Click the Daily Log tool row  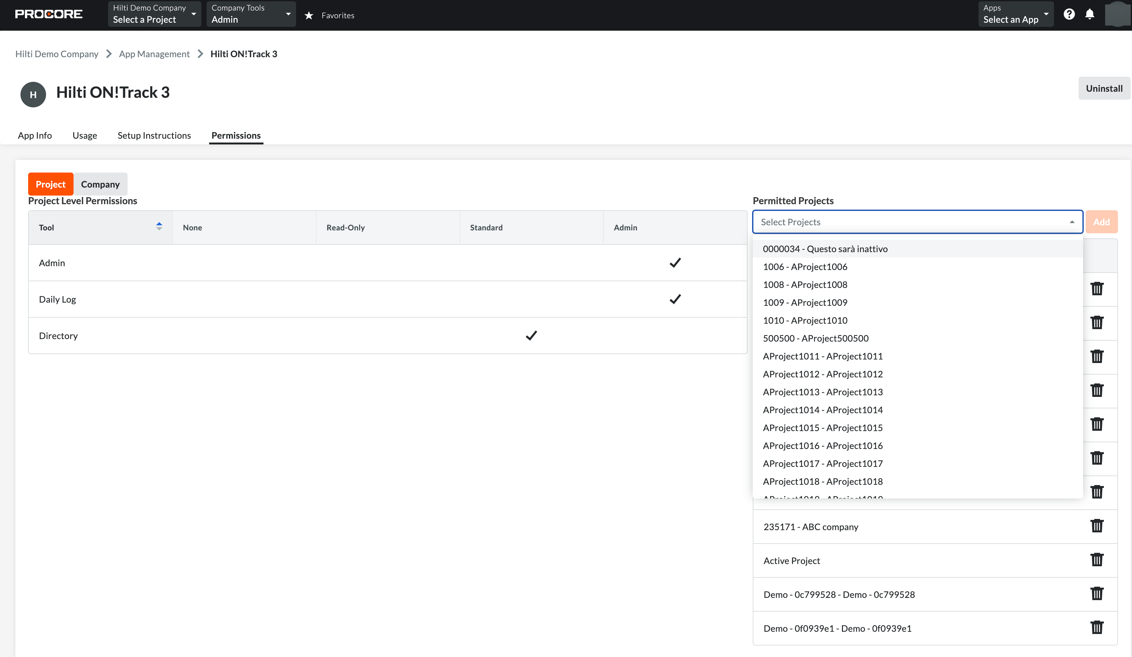point(388,299)
